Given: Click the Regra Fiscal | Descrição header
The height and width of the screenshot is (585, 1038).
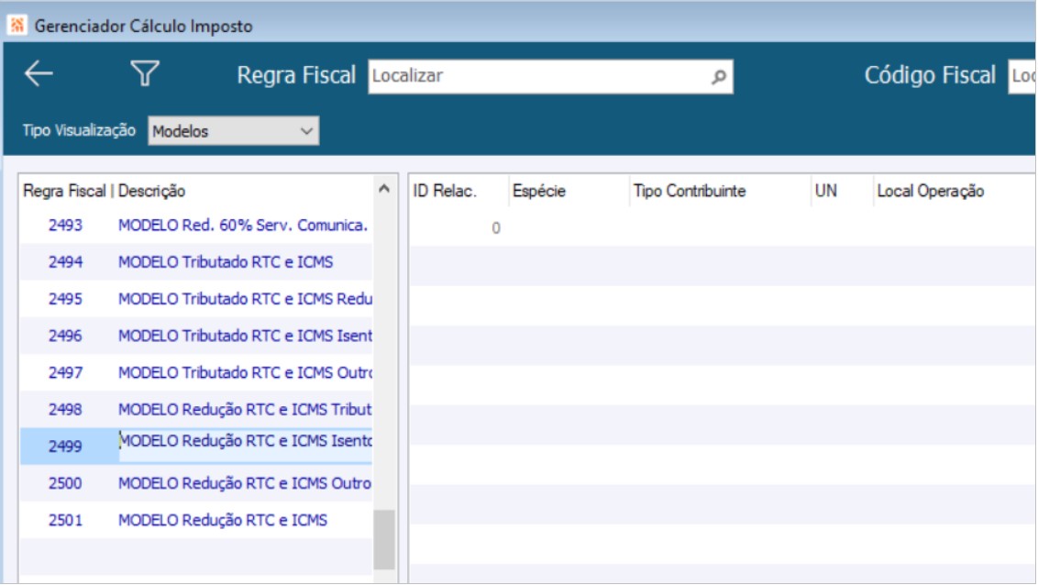Looking at the screenshot, I should point(104,192).
